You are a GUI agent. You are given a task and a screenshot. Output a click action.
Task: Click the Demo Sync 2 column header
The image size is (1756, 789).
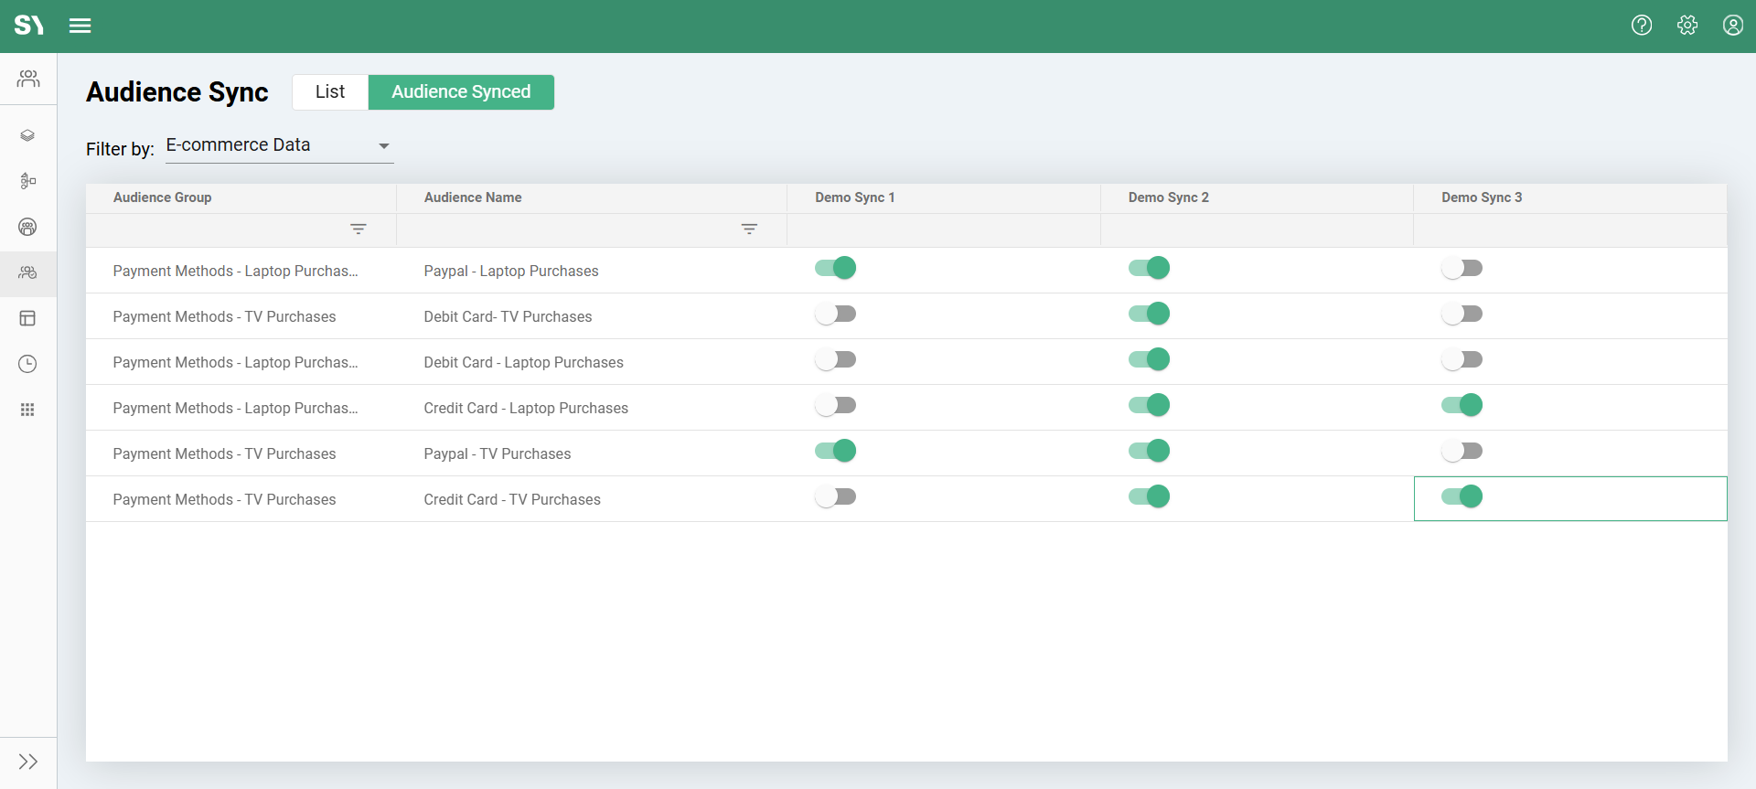click(x=1168, y=197)
